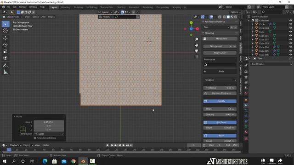
Task: Toggle snapping magnet in the header
Action: click(x=123, y=12)
